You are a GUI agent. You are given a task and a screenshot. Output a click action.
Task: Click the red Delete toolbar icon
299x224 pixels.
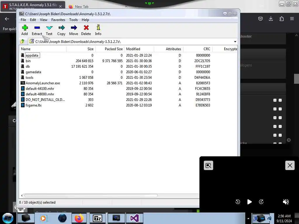coord(86,30)
